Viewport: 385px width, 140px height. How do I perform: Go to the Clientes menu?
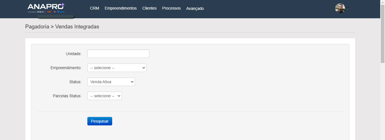coord(149,8)
